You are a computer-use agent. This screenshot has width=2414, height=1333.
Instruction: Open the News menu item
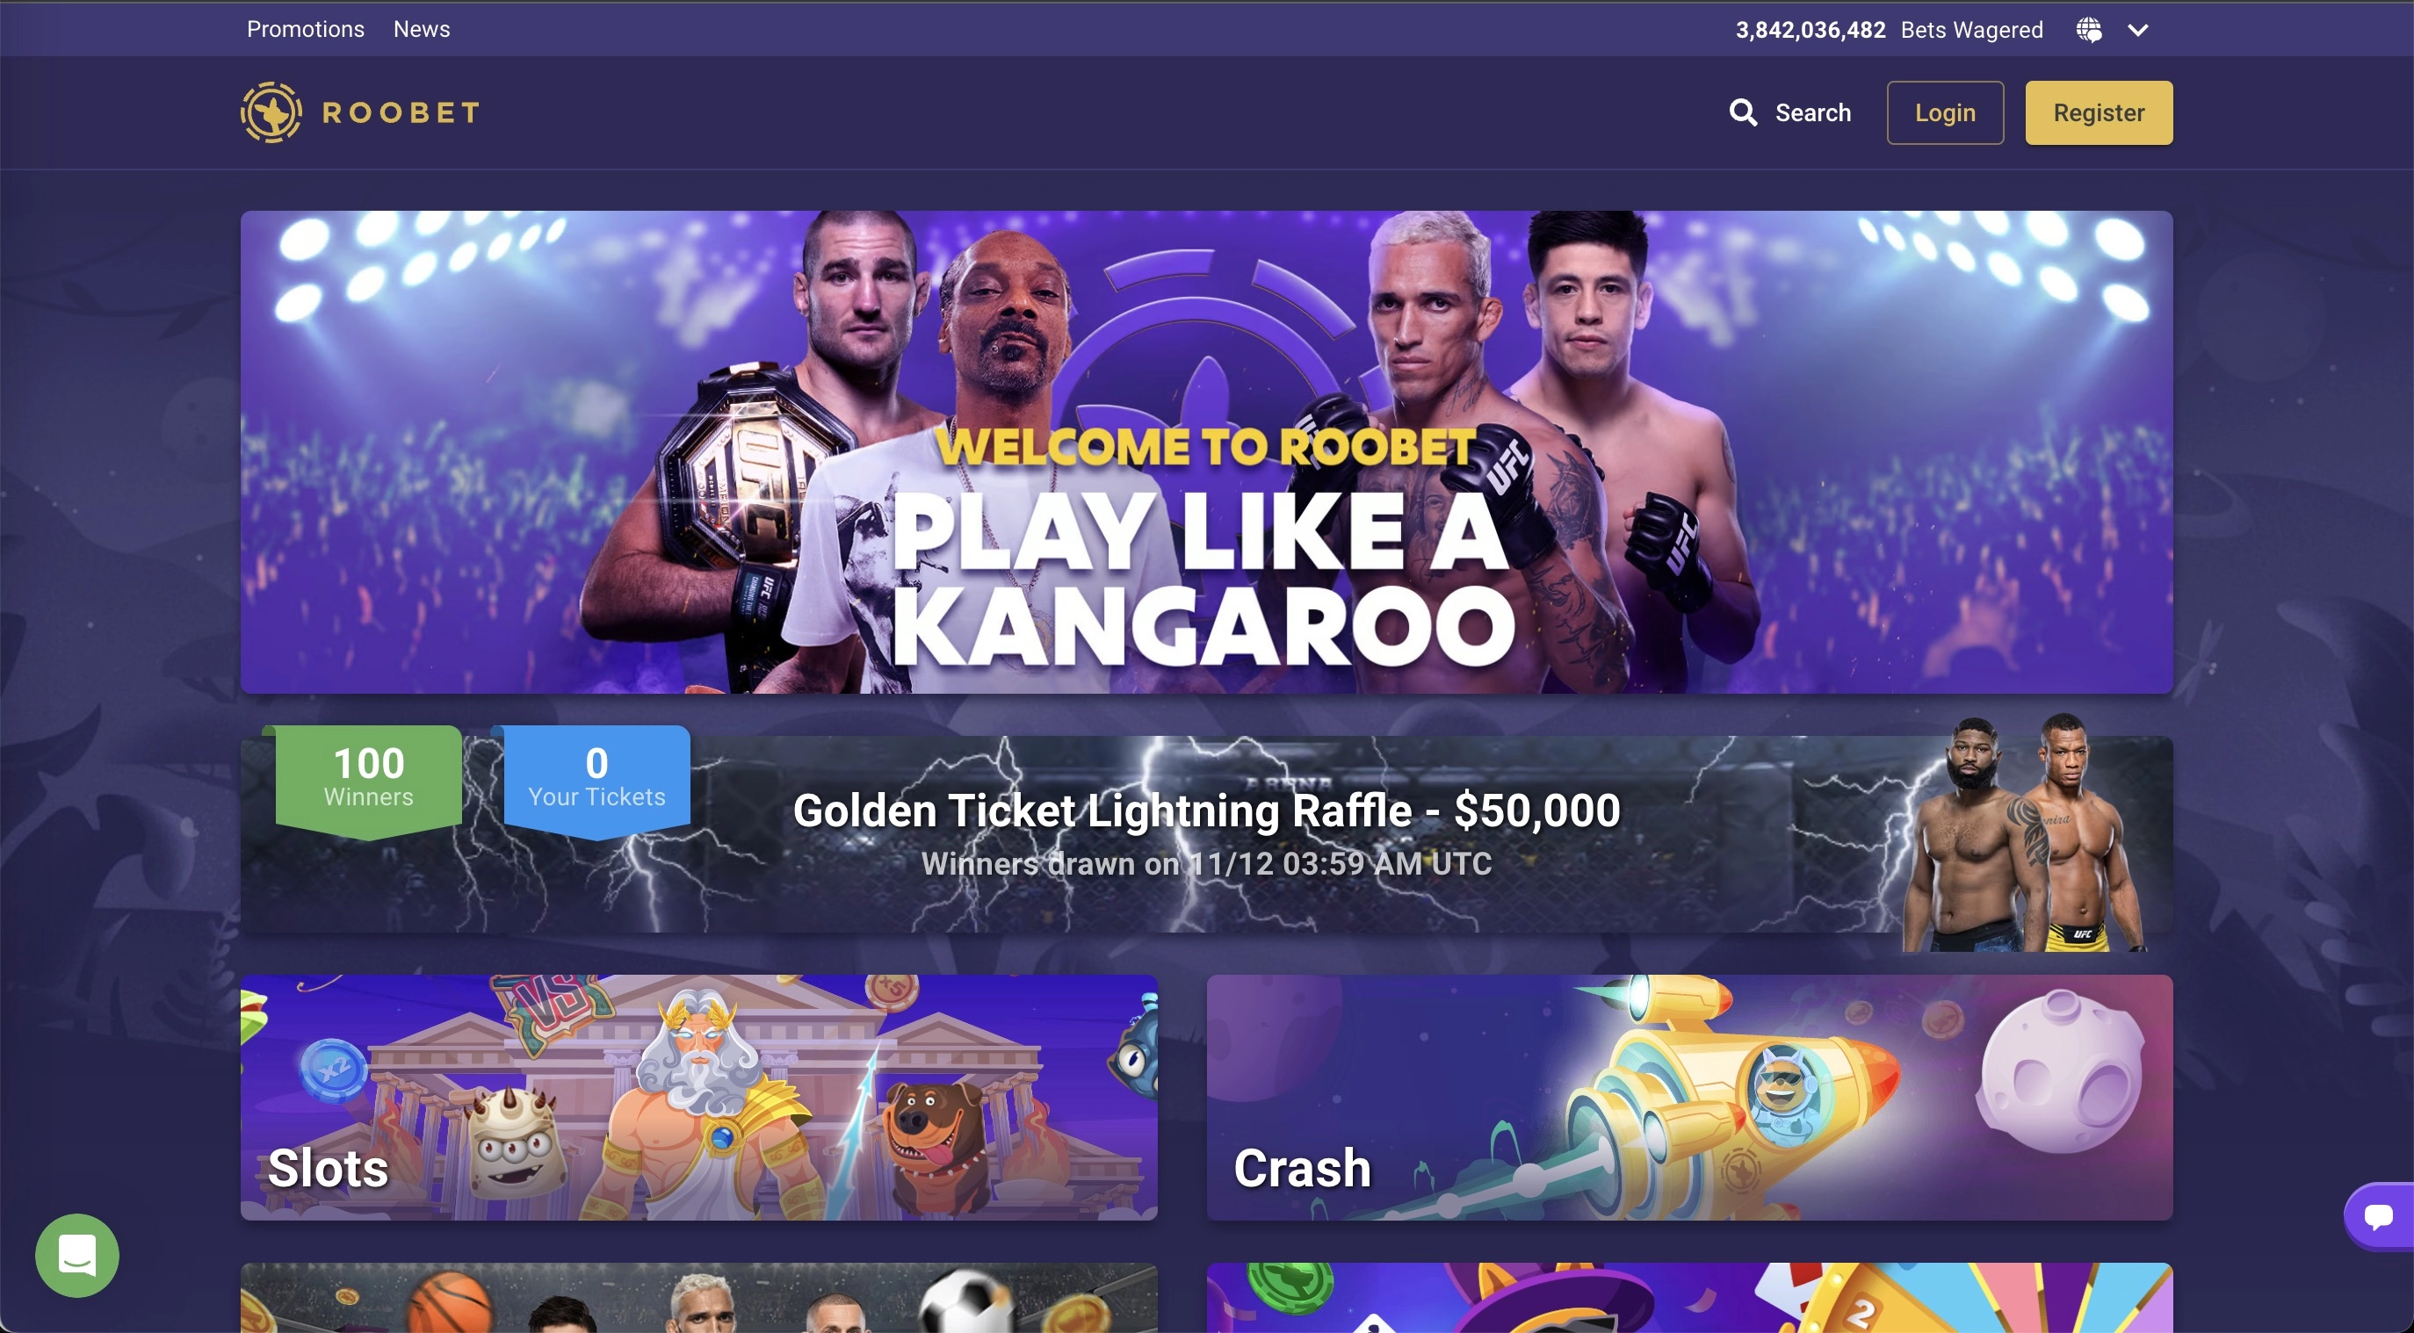pyautogui.click(x=422, y=29)
